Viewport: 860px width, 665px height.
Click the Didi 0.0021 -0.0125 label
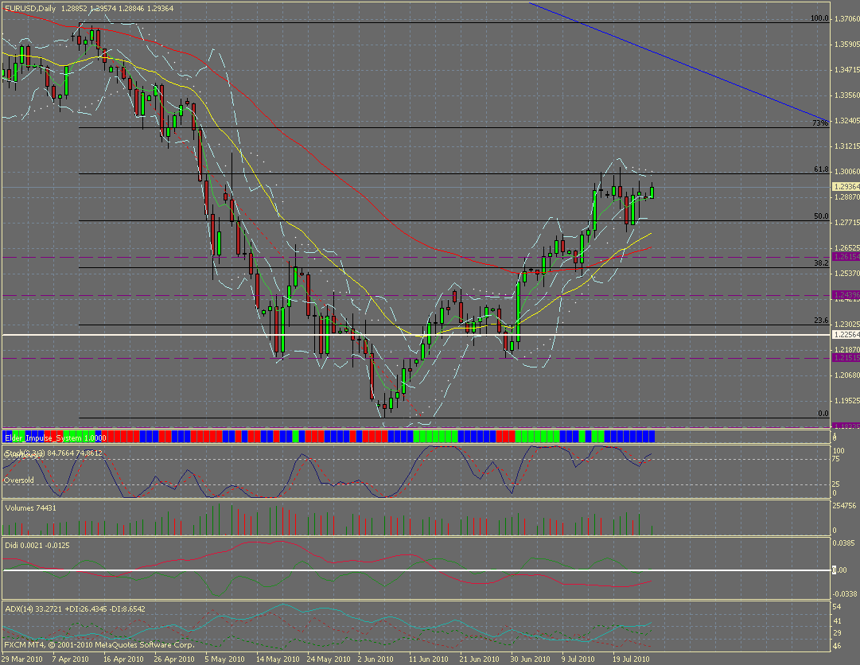[x=37, y=545]
